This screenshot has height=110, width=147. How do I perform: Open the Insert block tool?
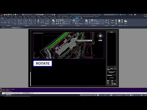pos(73,21)
